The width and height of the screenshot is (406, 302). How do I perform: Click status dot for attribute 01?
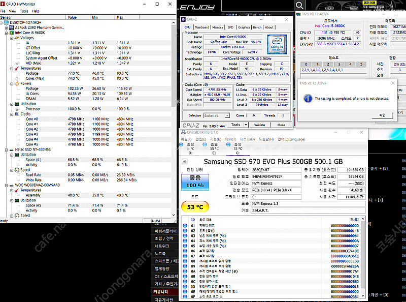click(x=185, y=225)
